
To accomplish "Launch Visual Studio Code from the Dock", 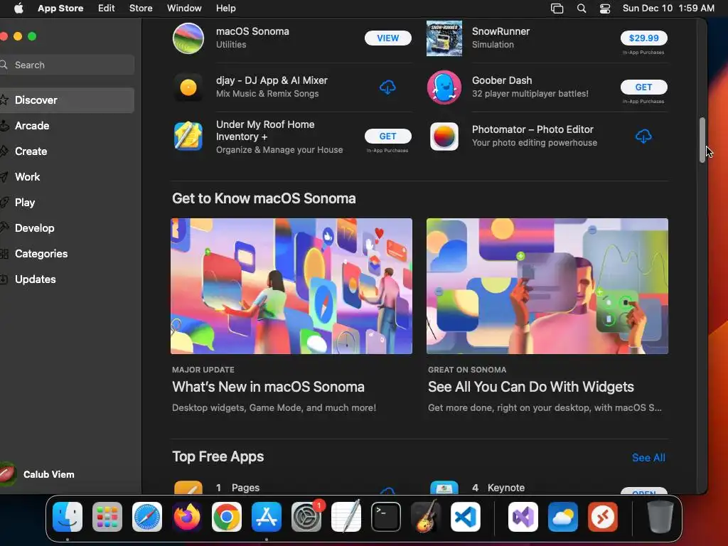I will pos(465,517).
